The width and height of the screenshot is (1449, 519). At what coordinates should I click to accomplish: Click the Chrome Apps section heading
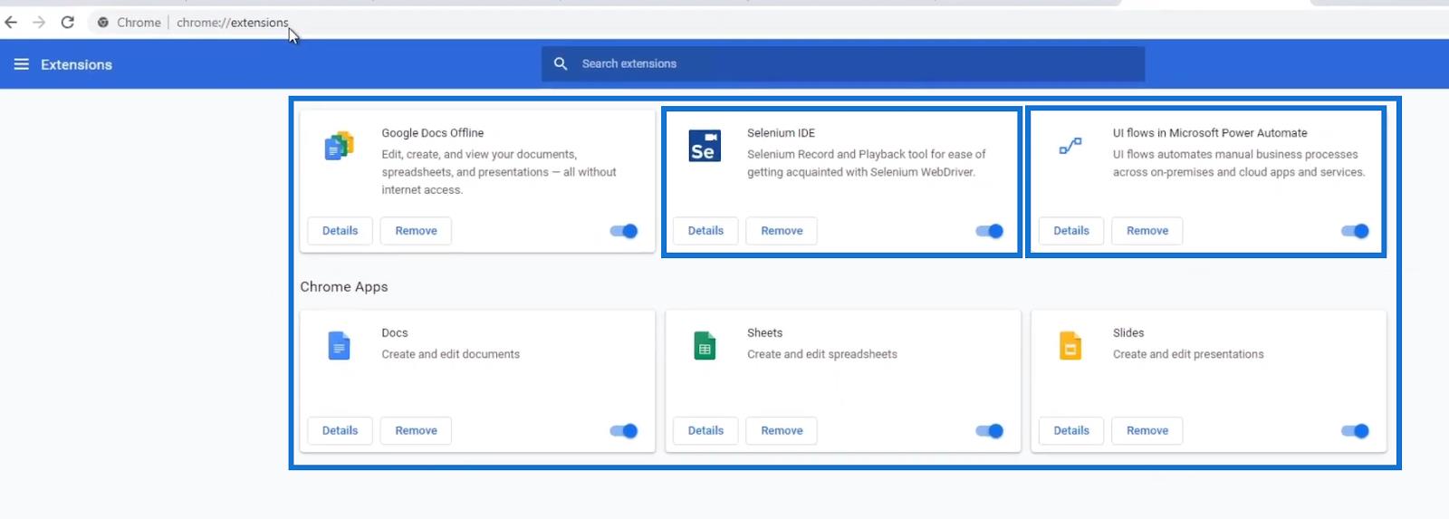344,287
